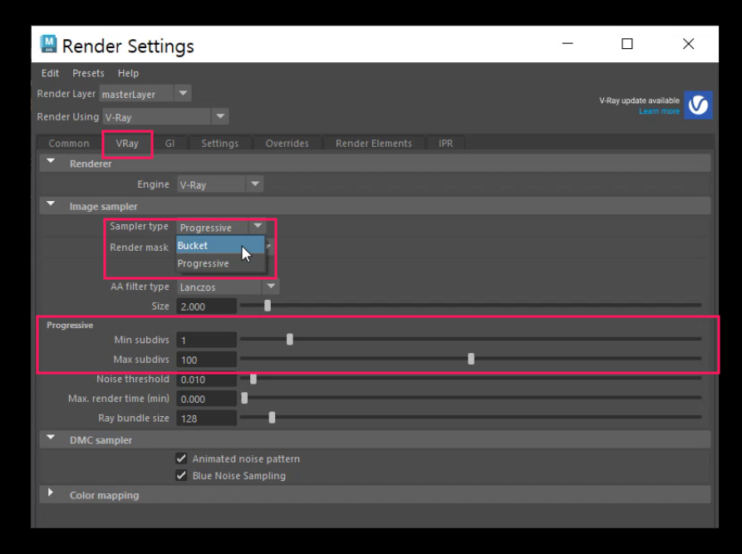Open the Presets menu
Image resolution: width=742 pixels, height=554 pixels.
click(88, 73)
